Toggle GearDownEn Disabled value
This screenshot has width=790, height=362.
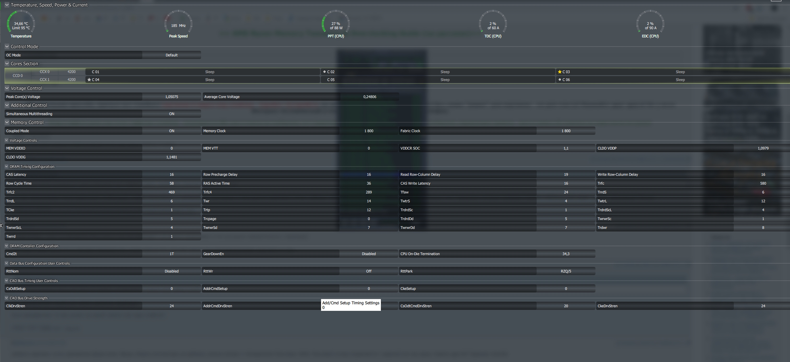tap(368, 254)
